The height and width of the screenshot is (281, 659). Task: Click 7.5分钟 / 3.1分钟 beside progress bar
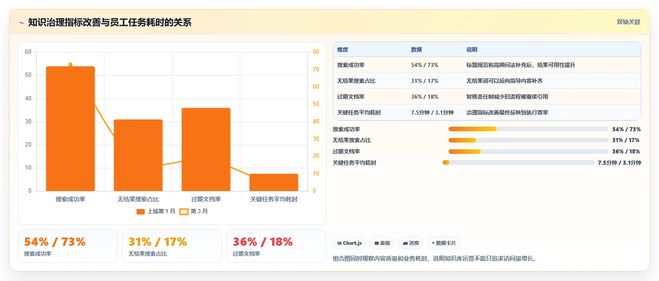click(620, 163)
